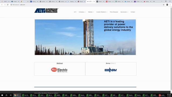Open the Windows Start menu
Screen dimensions: 172x97
click(2, 95)
